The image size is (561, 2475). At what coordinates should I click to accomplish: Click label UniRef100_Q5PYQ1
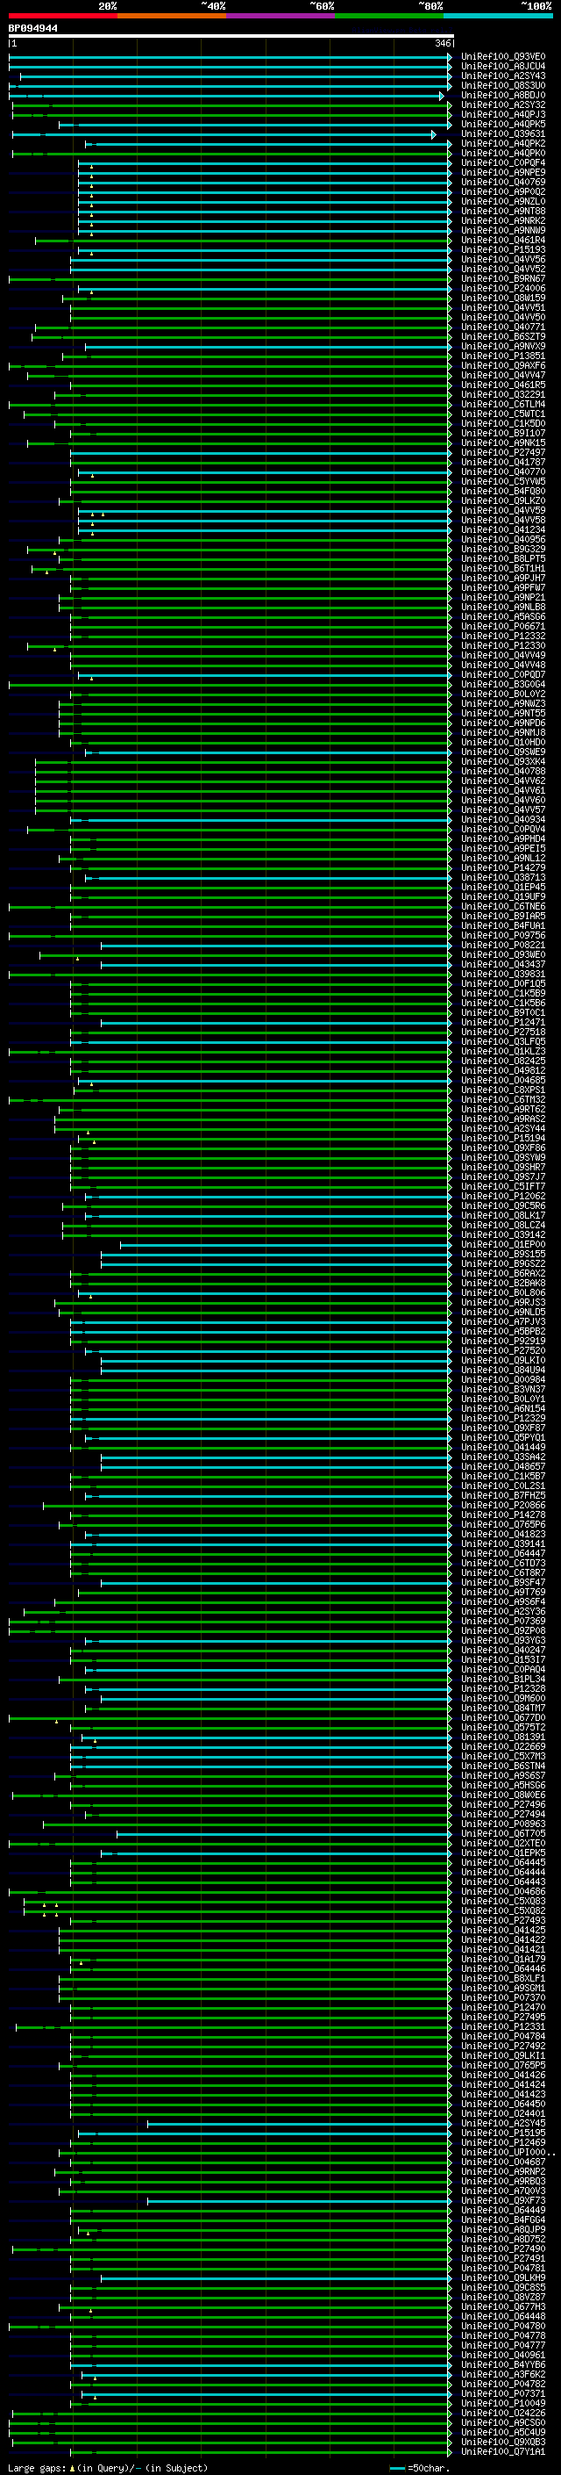503,1437
